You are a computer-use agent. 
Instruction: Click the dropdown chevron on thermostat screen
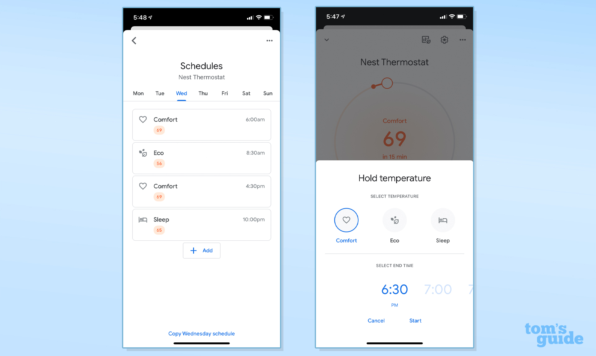pyautogui.click(x=327, y=40)
